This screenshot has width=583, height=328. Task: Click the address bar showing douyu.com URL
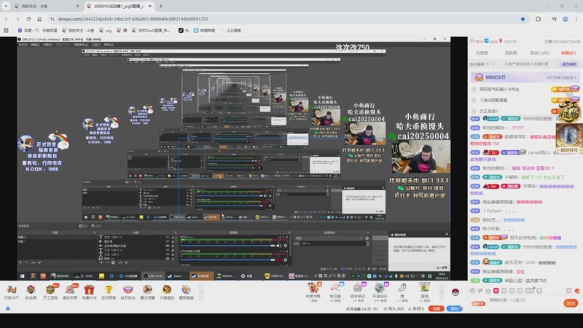tap(283, 19)
